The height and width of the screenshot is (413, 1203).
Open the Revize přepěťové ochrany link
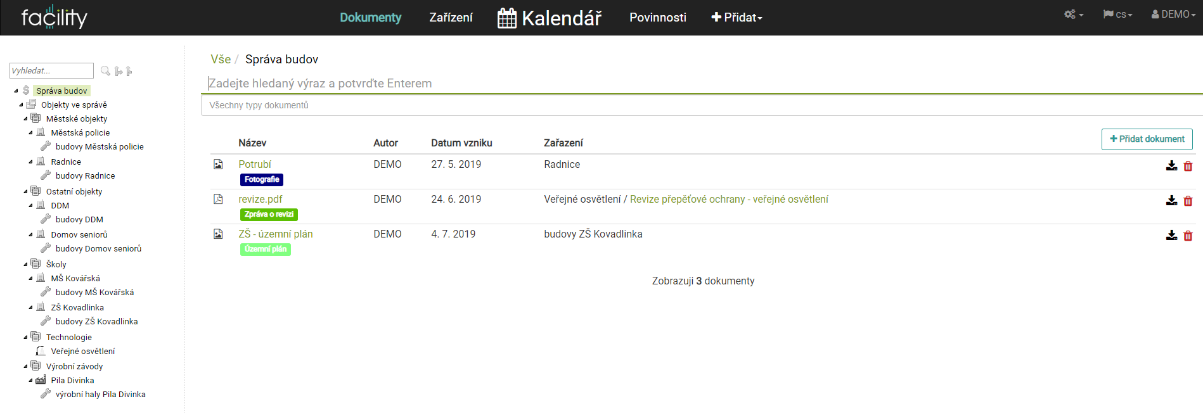729,200
